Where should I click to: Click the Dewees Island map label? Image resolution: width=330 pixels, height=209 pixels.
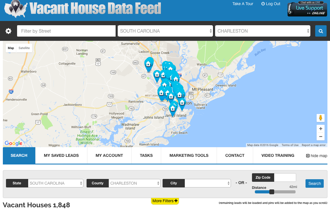tap(226, 85)
